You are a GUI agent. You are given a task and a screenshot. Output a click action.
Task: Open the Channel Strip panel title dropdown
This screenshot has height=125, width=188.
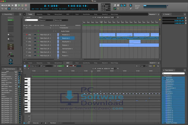pyautogui.click(x=9, y=14)
